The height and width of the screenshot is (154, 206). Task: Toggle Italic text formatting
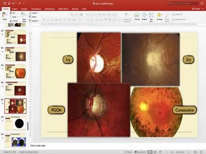48,19
